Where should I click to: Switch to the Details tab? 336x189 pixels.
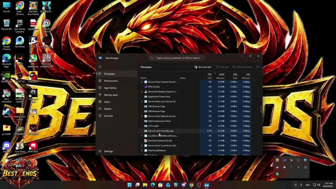(117, 109)
